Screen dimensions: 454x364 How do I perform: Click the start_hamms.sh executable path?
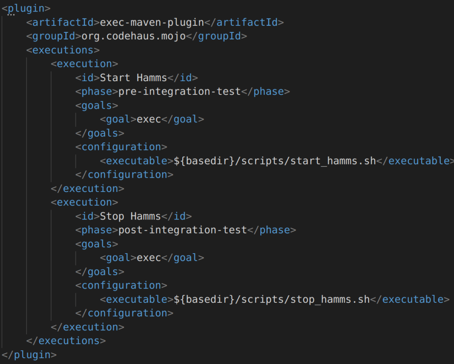click(275, 160)
